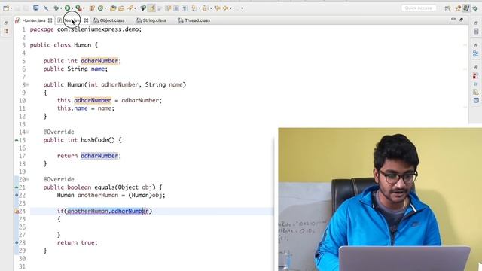Open the Run configurations dropdown arrow
The width and height of the screenshot is (482, 271).
pyautogui.click(x=72, y=8)
